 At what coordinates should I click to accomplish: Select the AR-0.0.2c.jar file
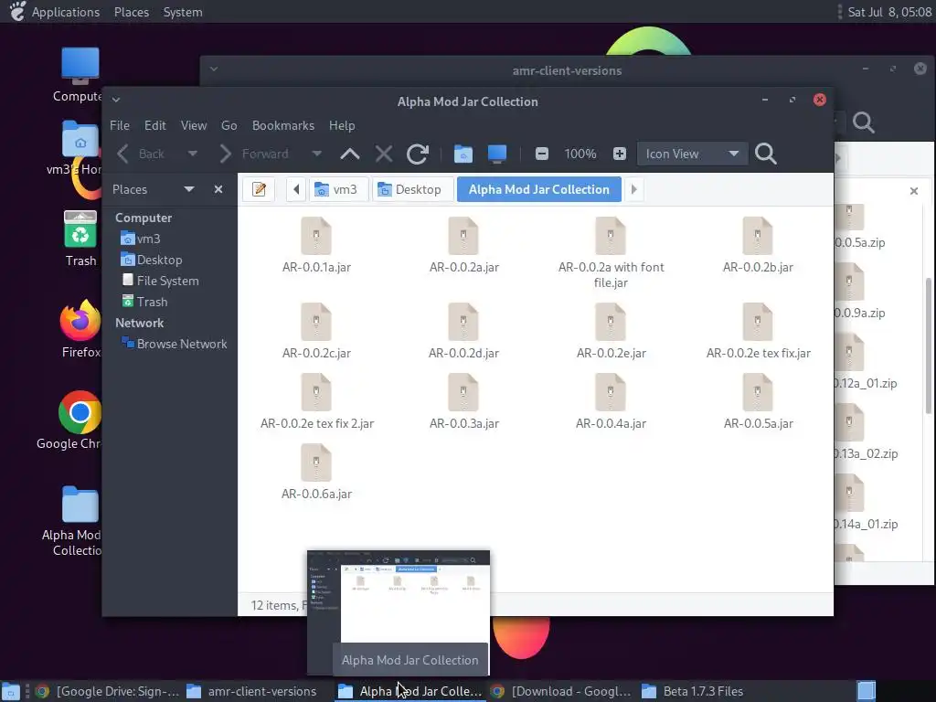click(x=316, y=331)
